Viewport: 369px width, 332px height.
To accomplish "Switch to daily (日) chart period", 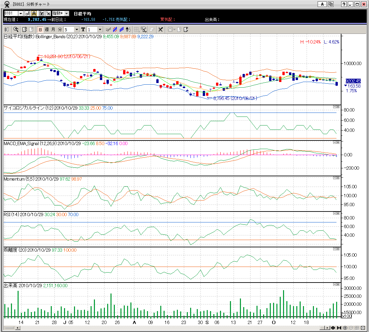I will click(x=40, y=29).
